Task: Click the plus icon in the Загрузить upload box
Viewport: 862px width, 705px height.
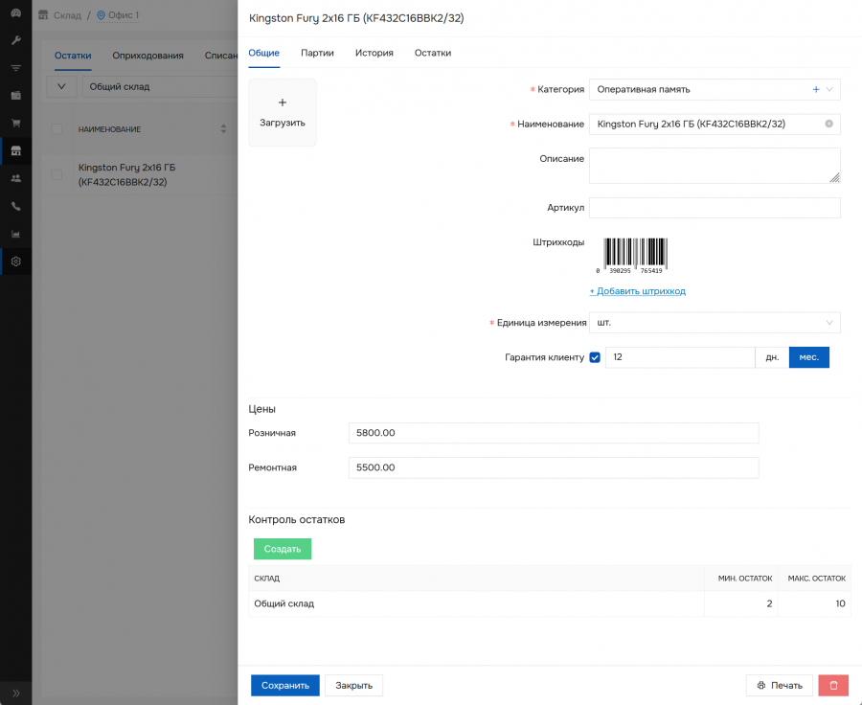Action: pos(283,102)
